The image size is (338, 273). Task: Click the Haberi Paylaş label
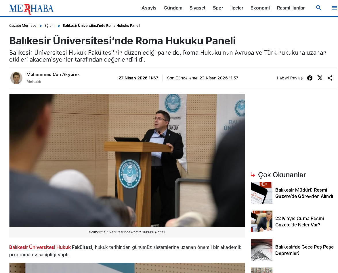click(289, 78)
